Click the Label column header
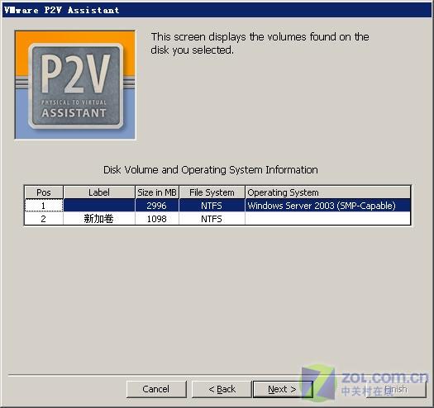Viewport: 434px width, 408px height. tap(99, 192)
